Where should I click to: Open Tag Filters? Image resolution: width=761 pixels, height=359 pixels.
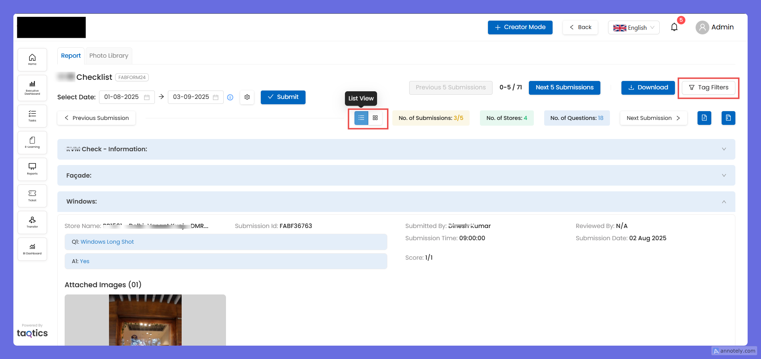tap(709, 88)
